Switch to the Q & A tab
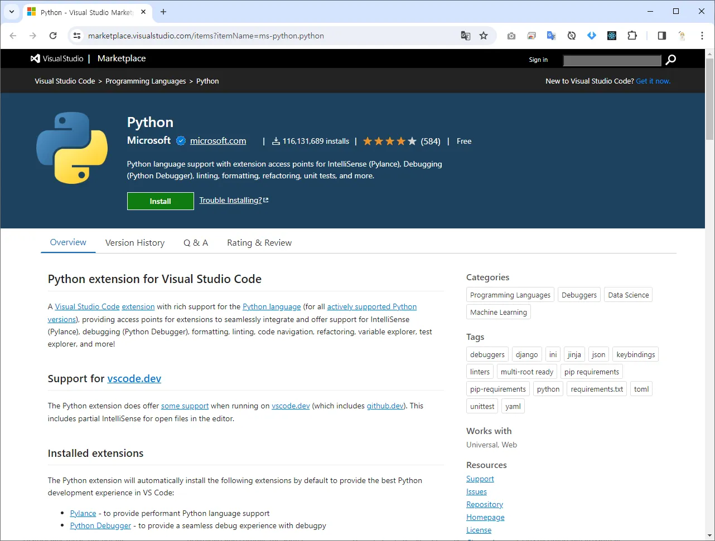 pos(196,243)
